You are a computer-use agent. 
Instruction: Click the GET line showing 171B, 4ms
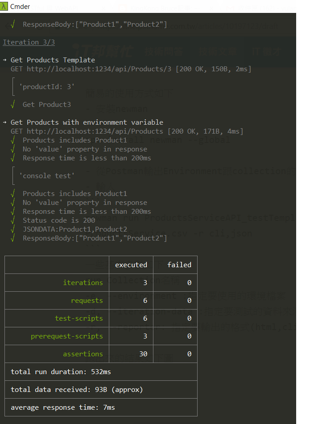click(x=127, y=131)
